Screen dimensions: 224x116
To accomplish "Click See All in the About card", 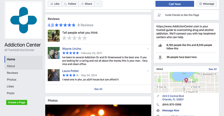I will pos(212,69).
